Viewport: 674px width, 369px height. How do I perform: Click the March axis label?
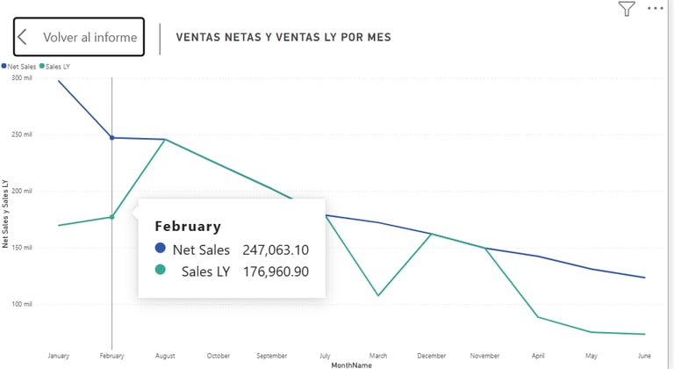(378, 356)
